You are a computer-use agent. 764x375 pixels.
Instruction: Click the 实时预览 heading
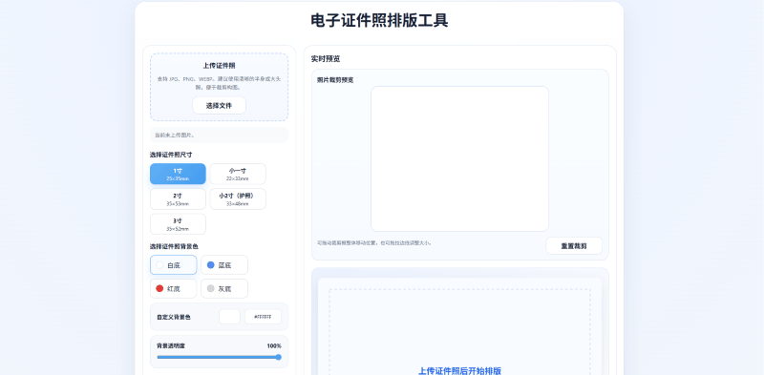326,59
